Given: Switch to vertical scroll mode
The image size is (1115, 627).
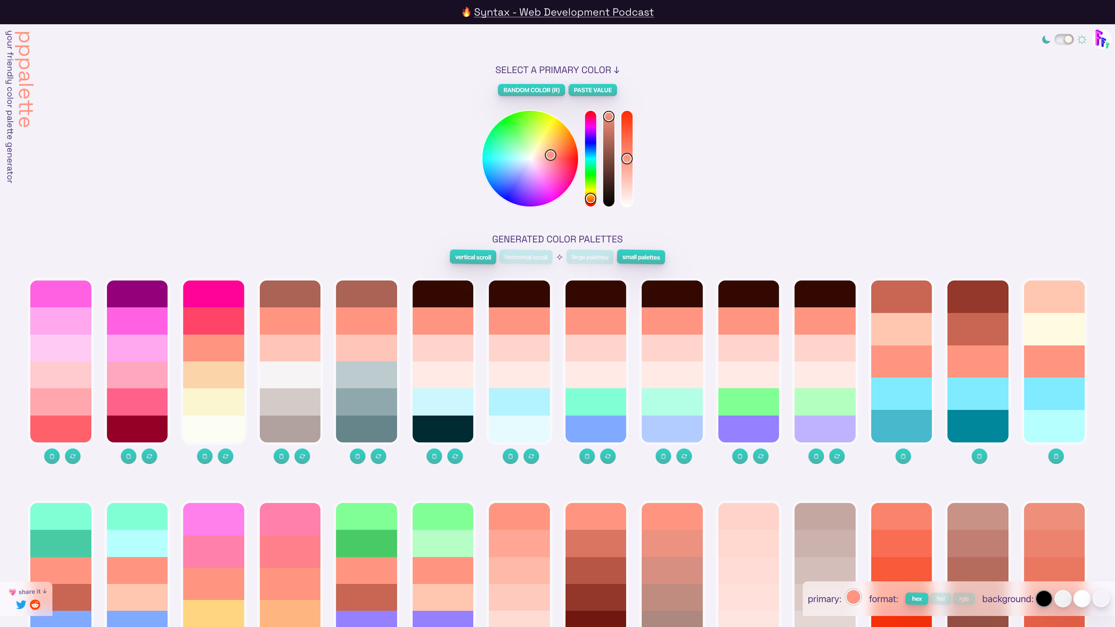Looking at the screenshot, I should (473, 257).
